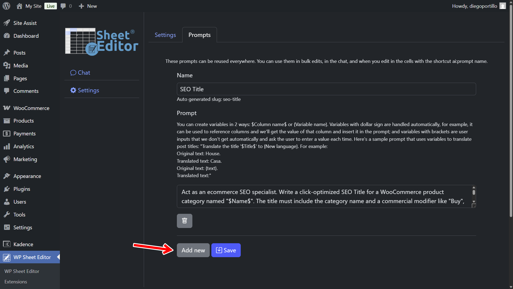Open Settings link with gear icon
The width and height of the screenshot is (513, 289).
(85, 90)
